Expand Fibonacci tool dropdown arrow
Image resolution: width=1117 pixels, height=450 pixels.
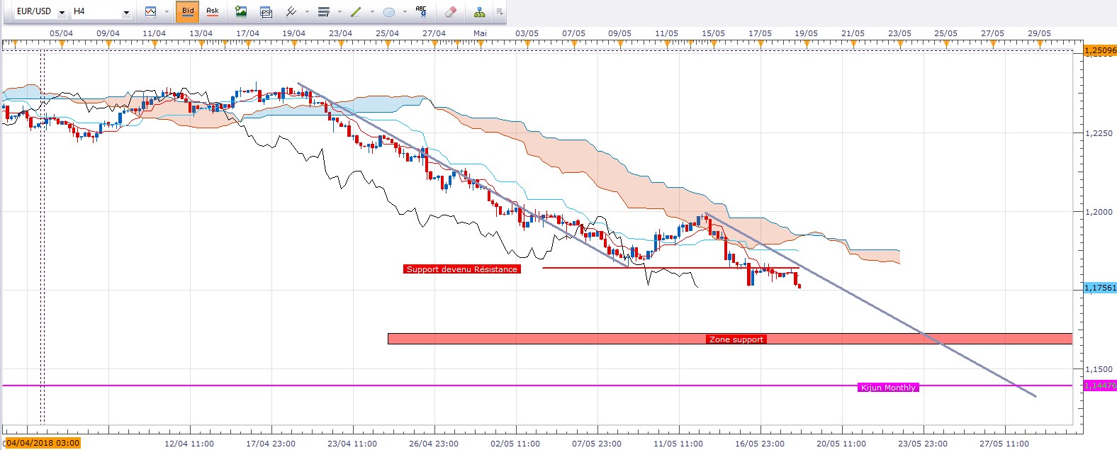tap(340, 12)
